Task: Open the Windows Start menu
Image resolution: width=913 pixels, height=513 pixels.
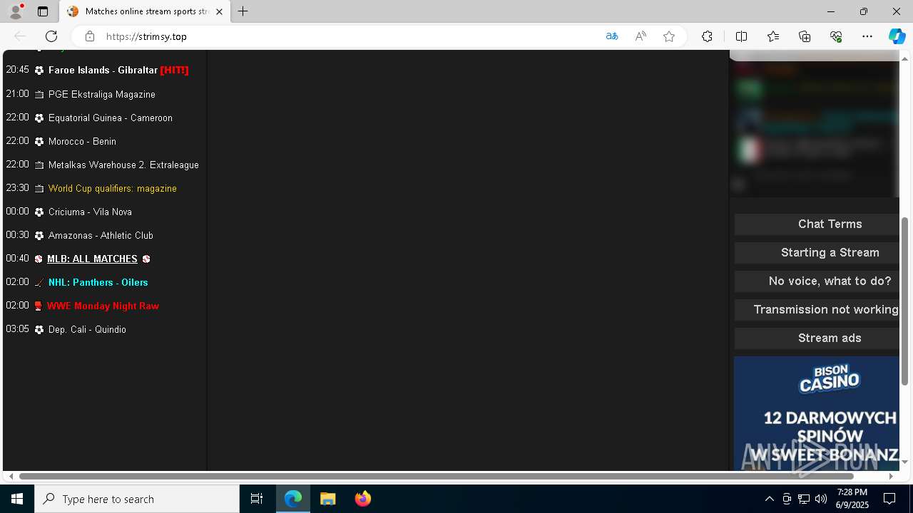Action: pyautogui.click(x=17, y=499)
